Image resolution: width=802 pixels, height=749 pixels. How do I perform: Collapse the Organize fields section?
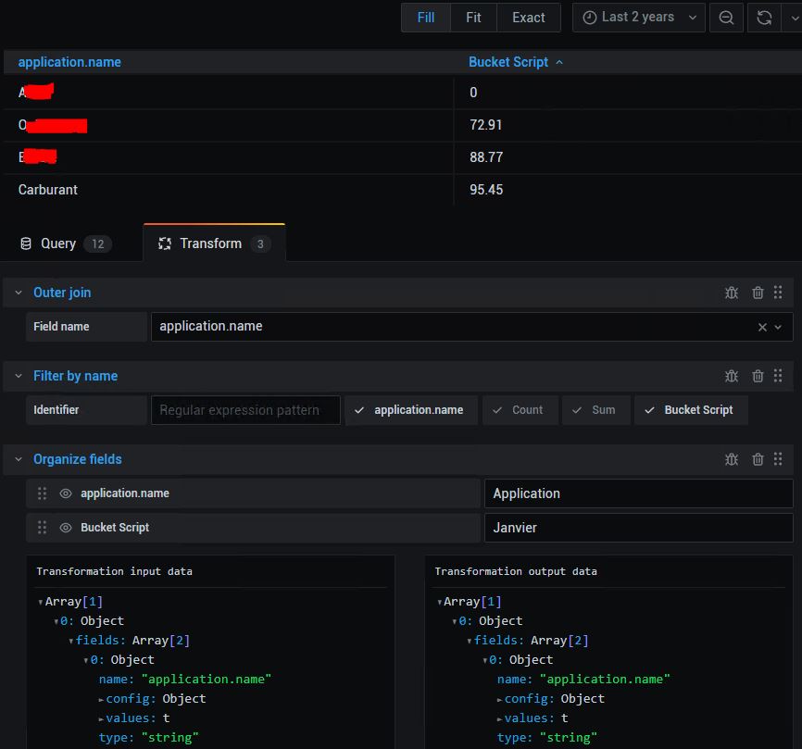[19, 459]
